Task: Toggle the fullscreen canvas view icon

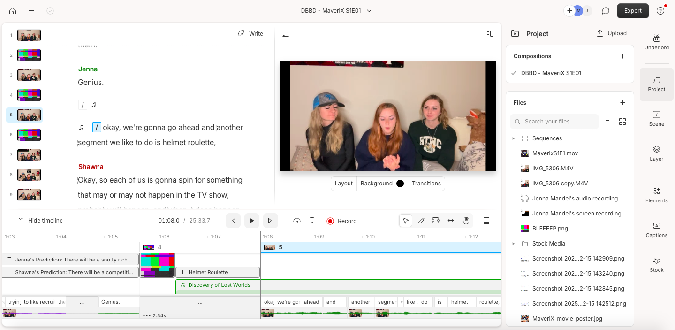Action: 286,34
